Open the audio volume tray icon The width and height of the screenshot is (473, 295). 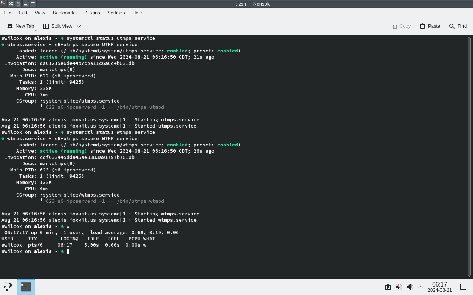(409, 287)
